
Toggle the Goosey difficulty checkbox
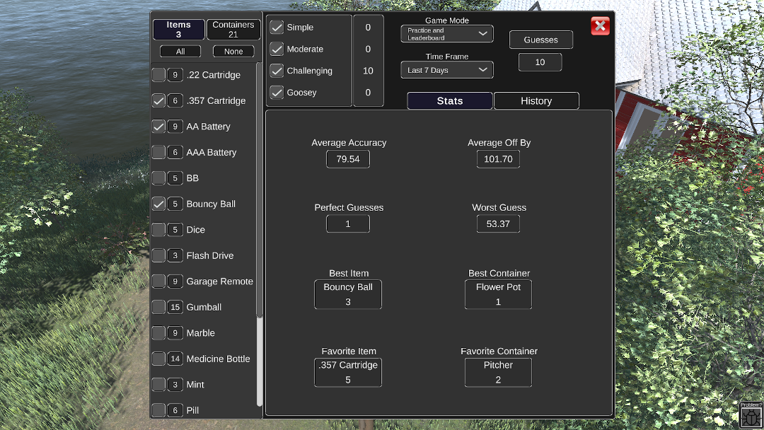tap(277, 93)
